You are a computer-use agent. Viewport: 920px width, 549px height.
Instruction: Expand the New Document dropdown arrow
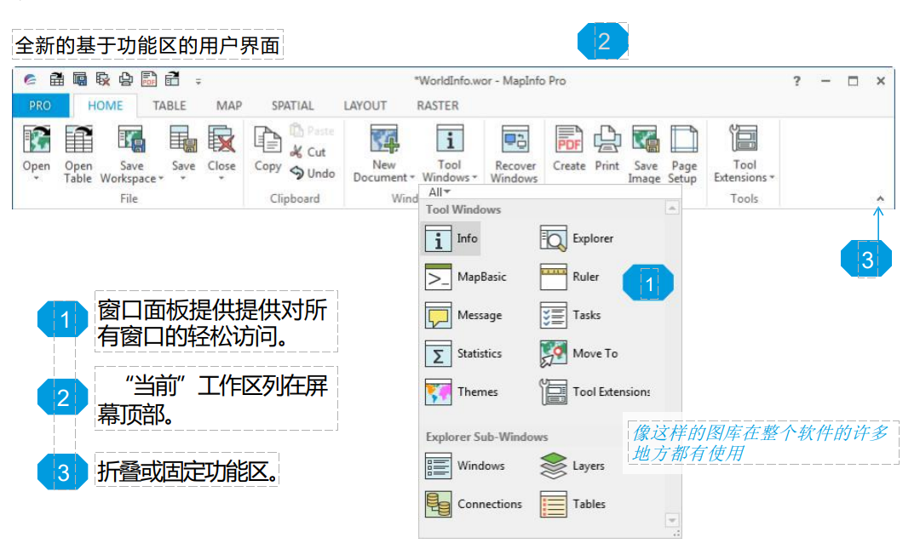tap(412, 178)
